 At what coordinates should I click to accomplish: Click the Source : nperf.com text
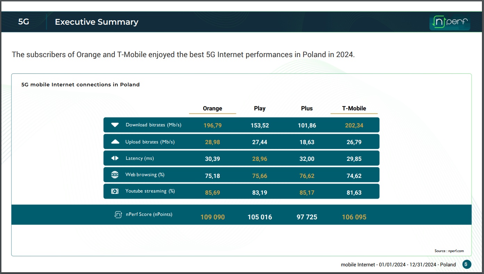449,251
